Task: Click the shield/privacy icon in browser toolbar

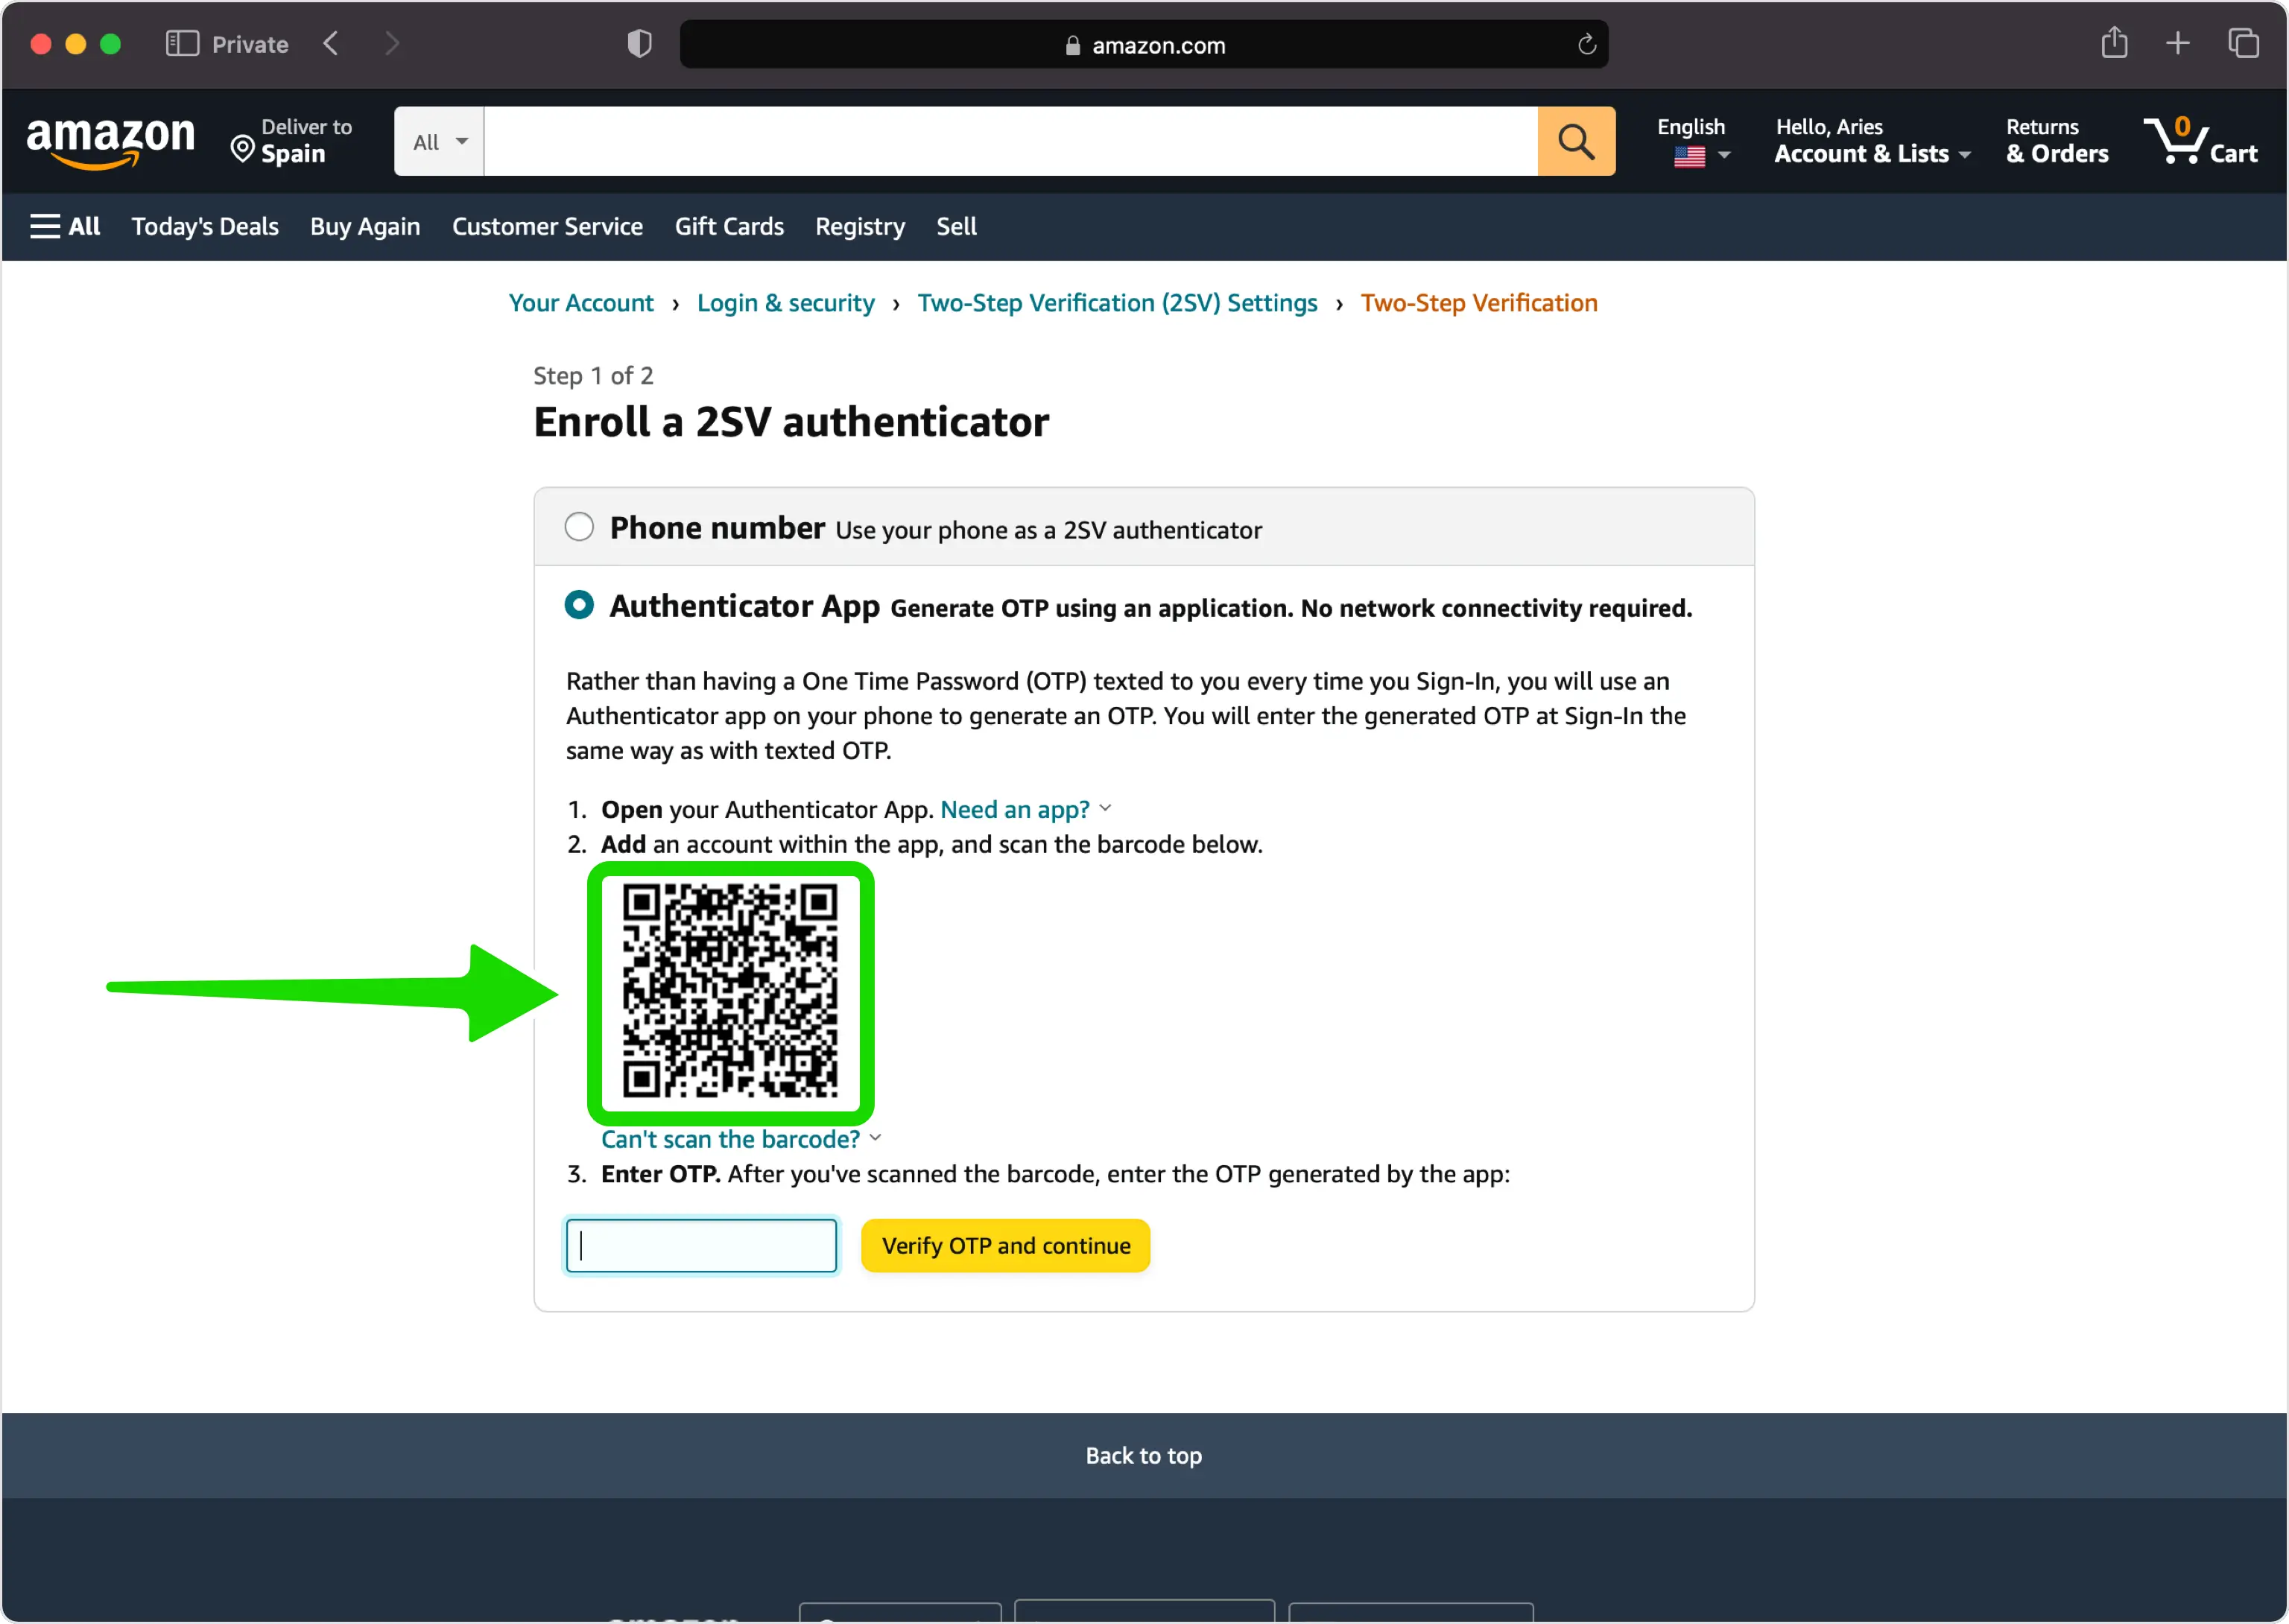Action: (638, 44)
